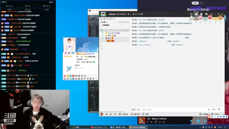Favorite the channel with the star icon

click(x=133, y=14)
